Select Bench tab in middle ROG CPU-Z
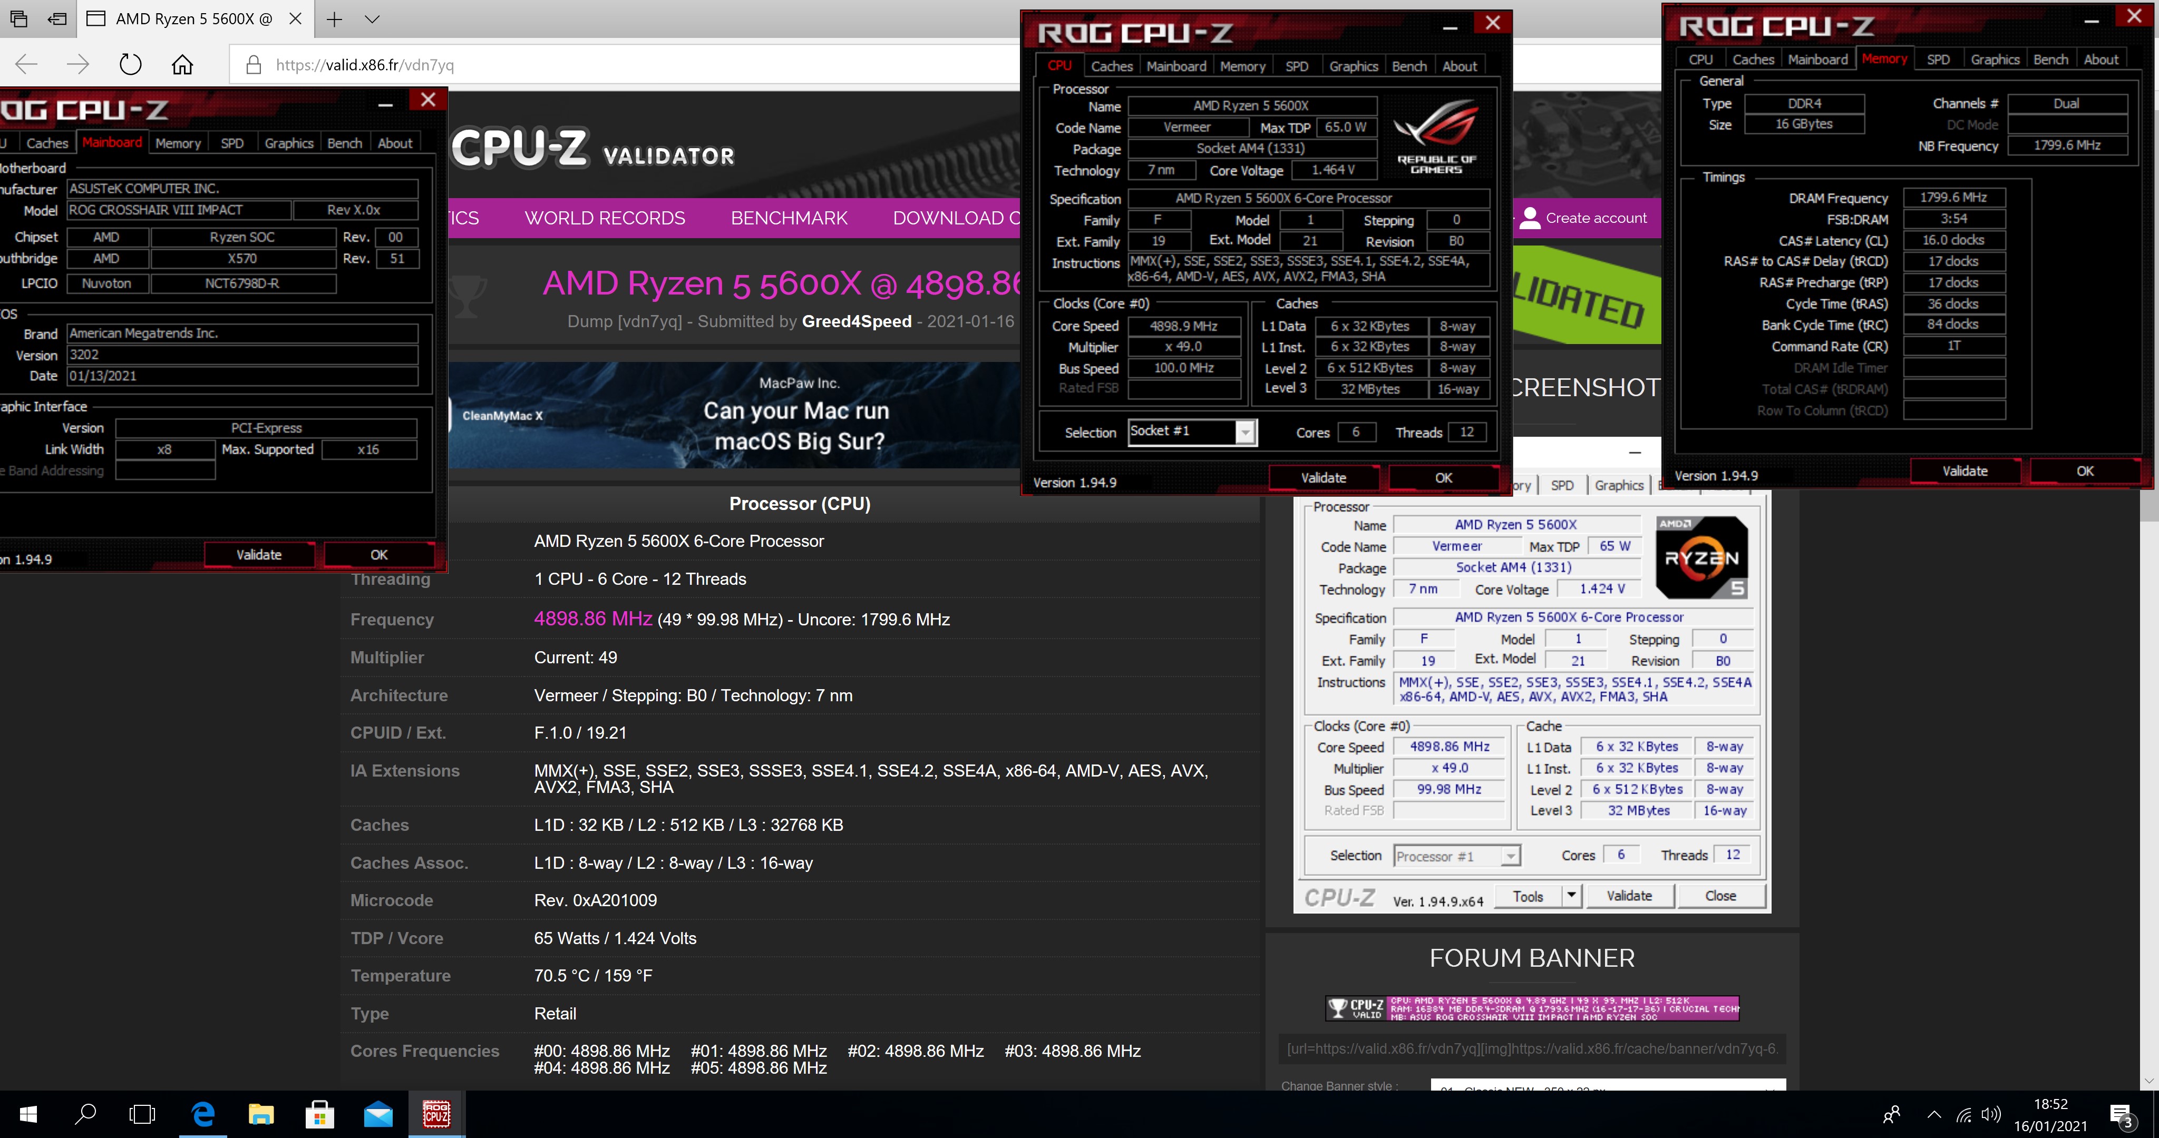Screen dimensions: 2159x1138 coord(1409,66)
